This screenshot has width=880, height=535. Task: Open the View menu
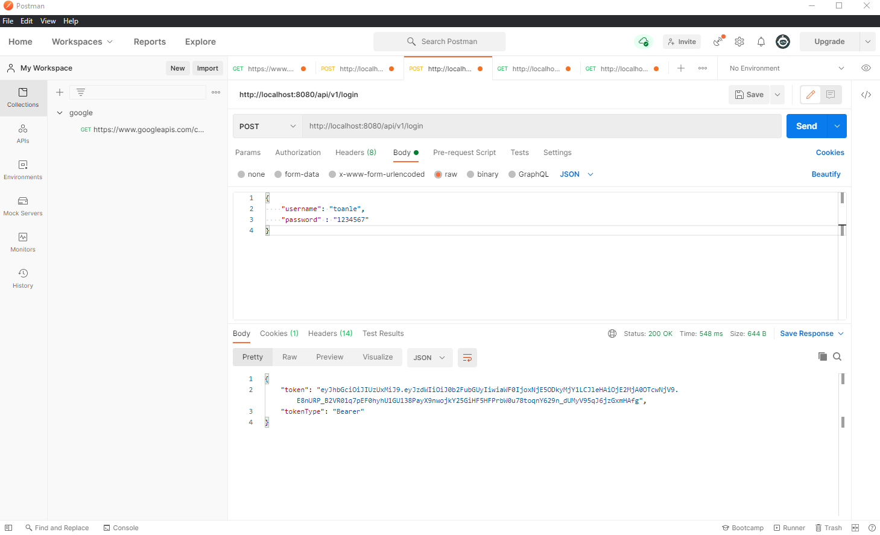(48, 21)
